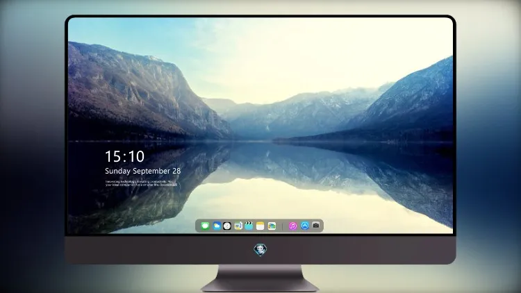Click the small tagline text under the date
Viewport: 521px width, 293px height.
pyautogui.click(x=141, y=183)
